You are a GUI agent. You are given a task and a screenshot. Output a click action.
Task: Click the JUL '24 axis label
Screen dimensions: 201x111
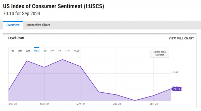tap(117, 104)
